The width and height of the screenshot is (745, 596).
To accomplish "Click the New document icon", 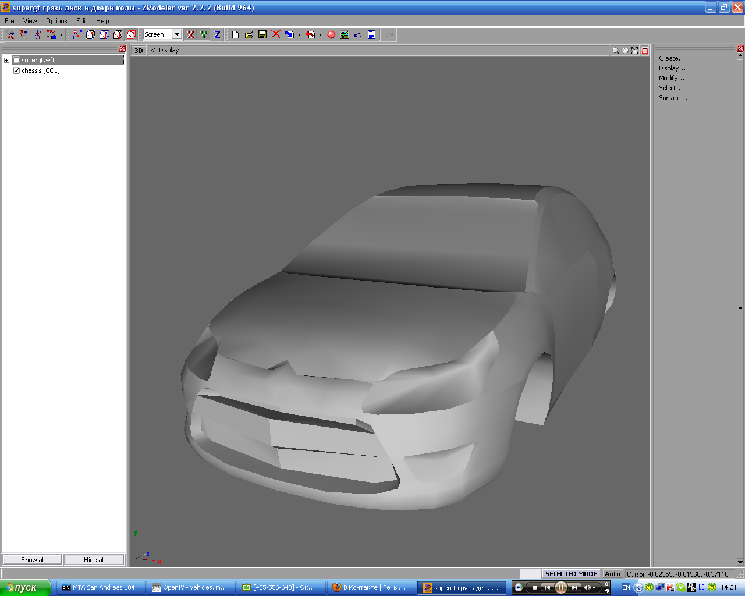I will 235,35.
